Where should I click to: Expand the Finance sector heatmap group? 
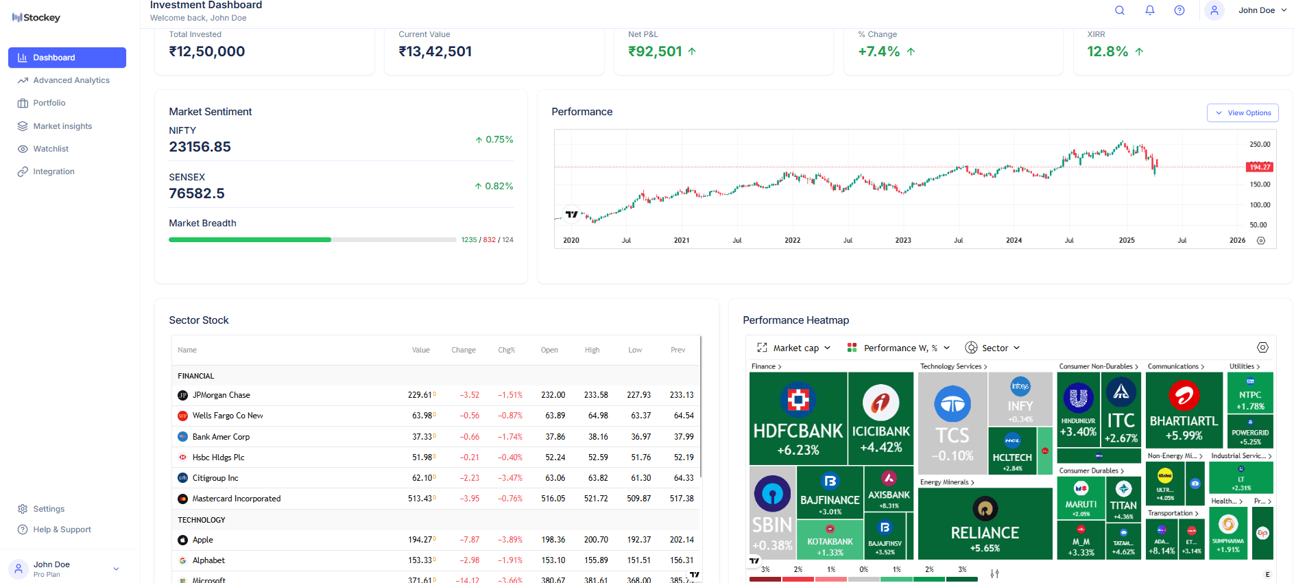(x=766, y=366)
